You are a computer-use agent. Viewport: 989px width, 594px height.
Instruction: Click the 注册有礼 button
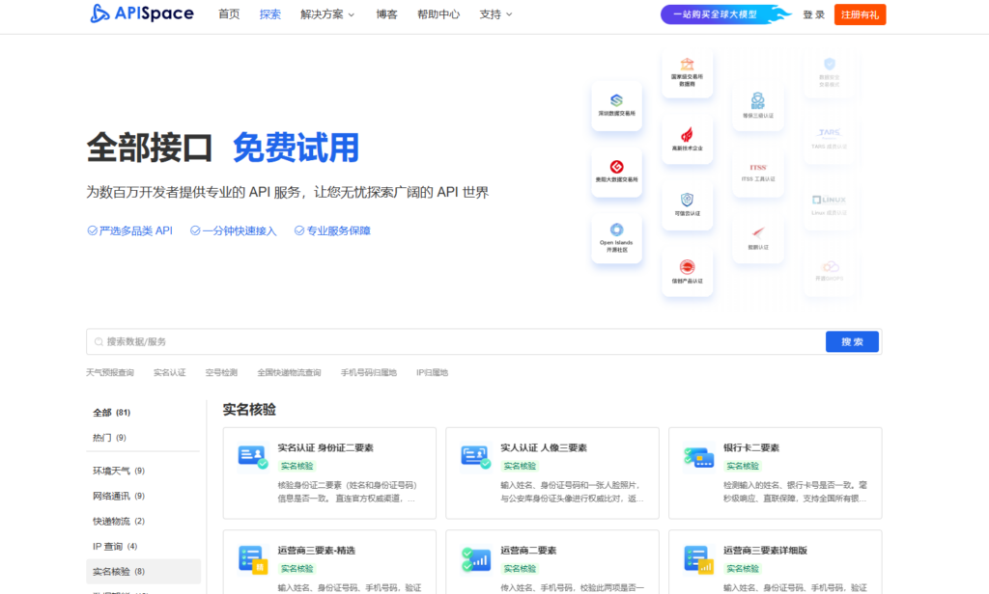[x=860, y=14]
